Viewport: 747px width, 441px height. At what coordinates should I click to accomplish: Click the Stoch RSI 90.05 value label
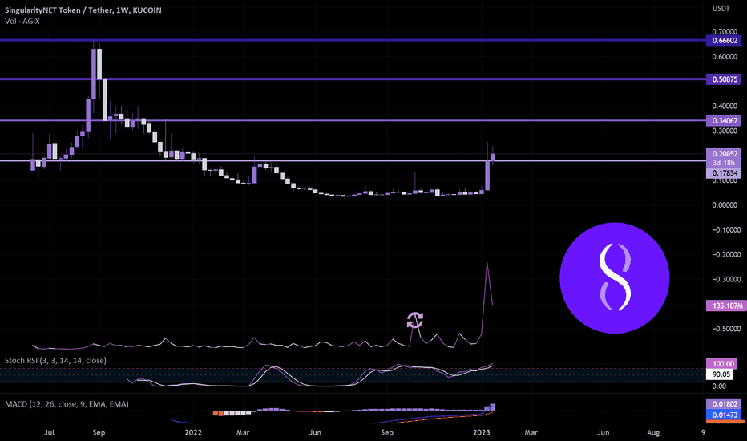point(721,374)
